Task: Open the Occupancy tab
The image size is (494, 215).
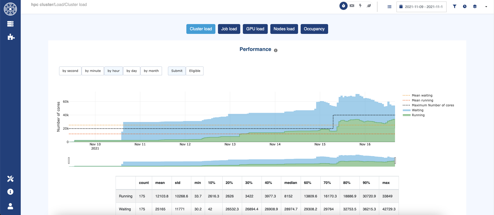Action: pos(314,29)
